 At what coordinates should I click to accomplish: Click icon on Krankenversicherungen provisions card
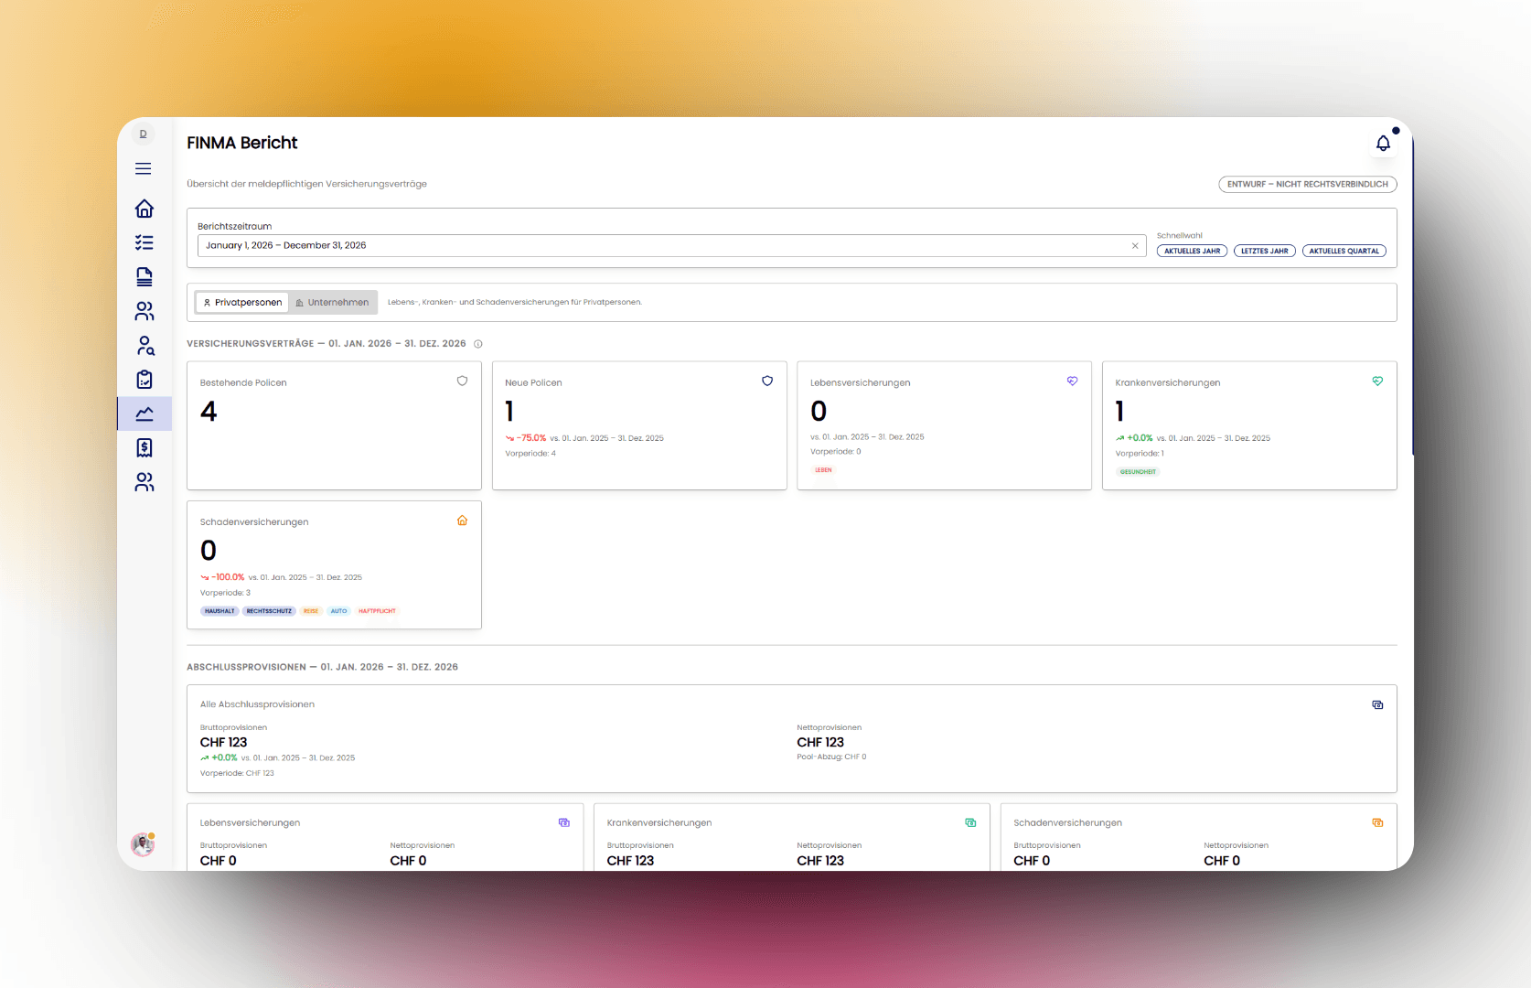[970, 822]
